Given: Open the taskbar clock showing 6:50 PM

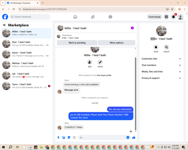Looking at the screenshot, I should click(x=175, y=147).
